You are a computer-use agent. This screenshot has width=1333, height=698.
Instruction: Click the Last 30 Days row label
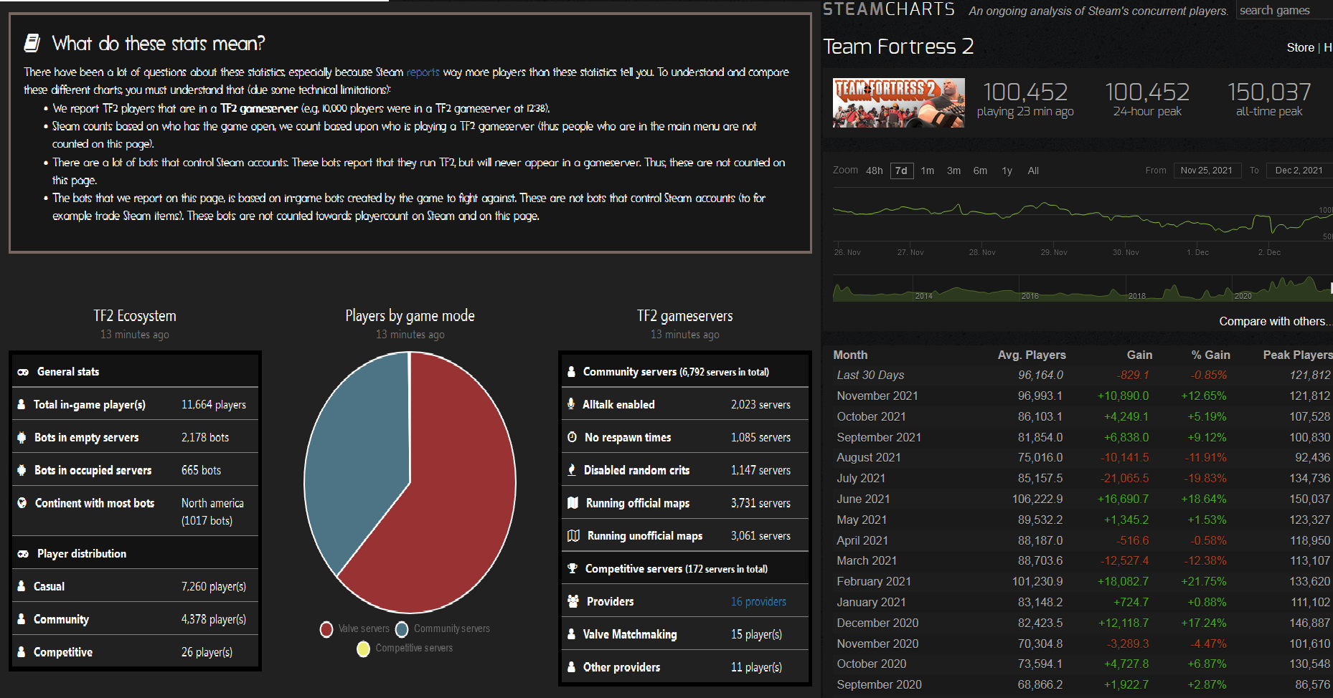tap(870, 375)
